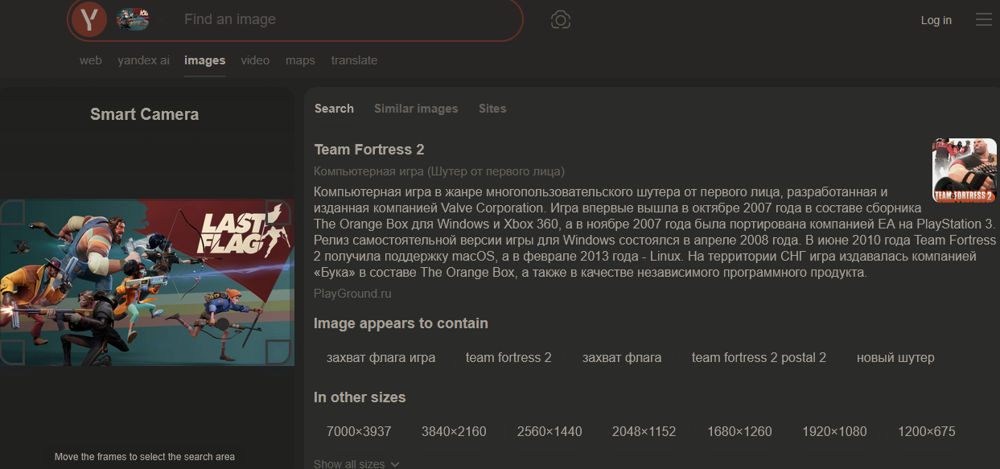The height and width of the screenshot is (469, 1000).
Task: Open the translate tab
Action: point(354,60)
